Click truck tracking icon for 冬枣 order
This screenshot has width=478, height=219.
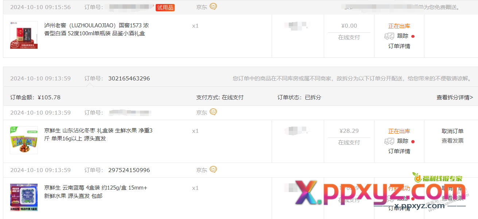389,141
